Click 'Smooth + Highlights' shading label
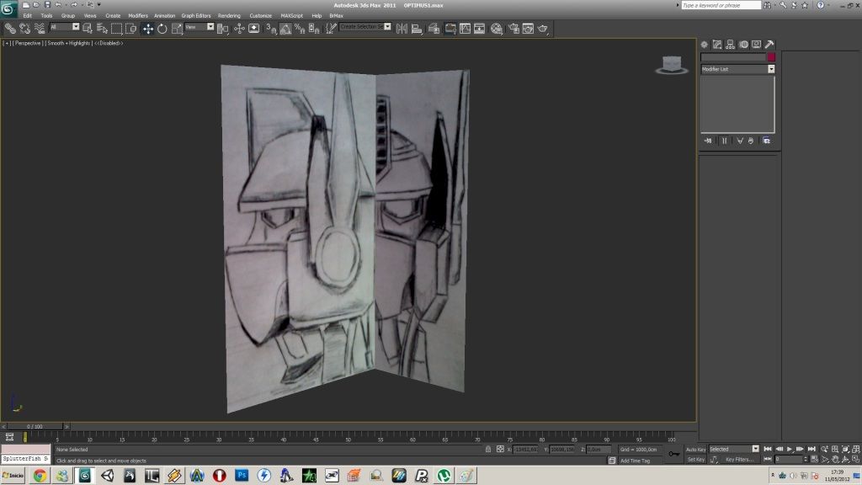The width and height of the screenshot is (862, 485). (x=69, y=43)
